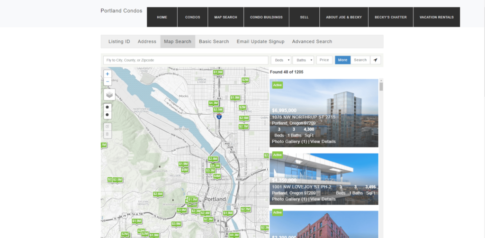Screen dimensions: 485x238
Task: Open the CONDO BUILDINGS menu item
Action: pyautogui.click(x=266, y=17)
